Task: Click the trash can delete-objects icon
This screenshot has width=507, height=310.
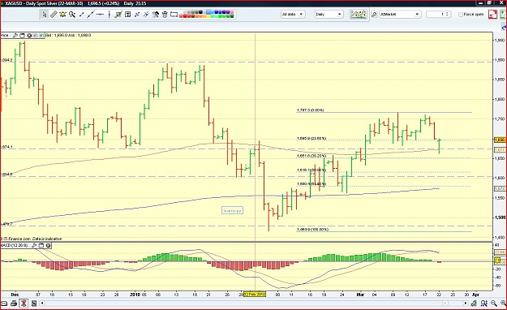Action: [x=165, y=15]
